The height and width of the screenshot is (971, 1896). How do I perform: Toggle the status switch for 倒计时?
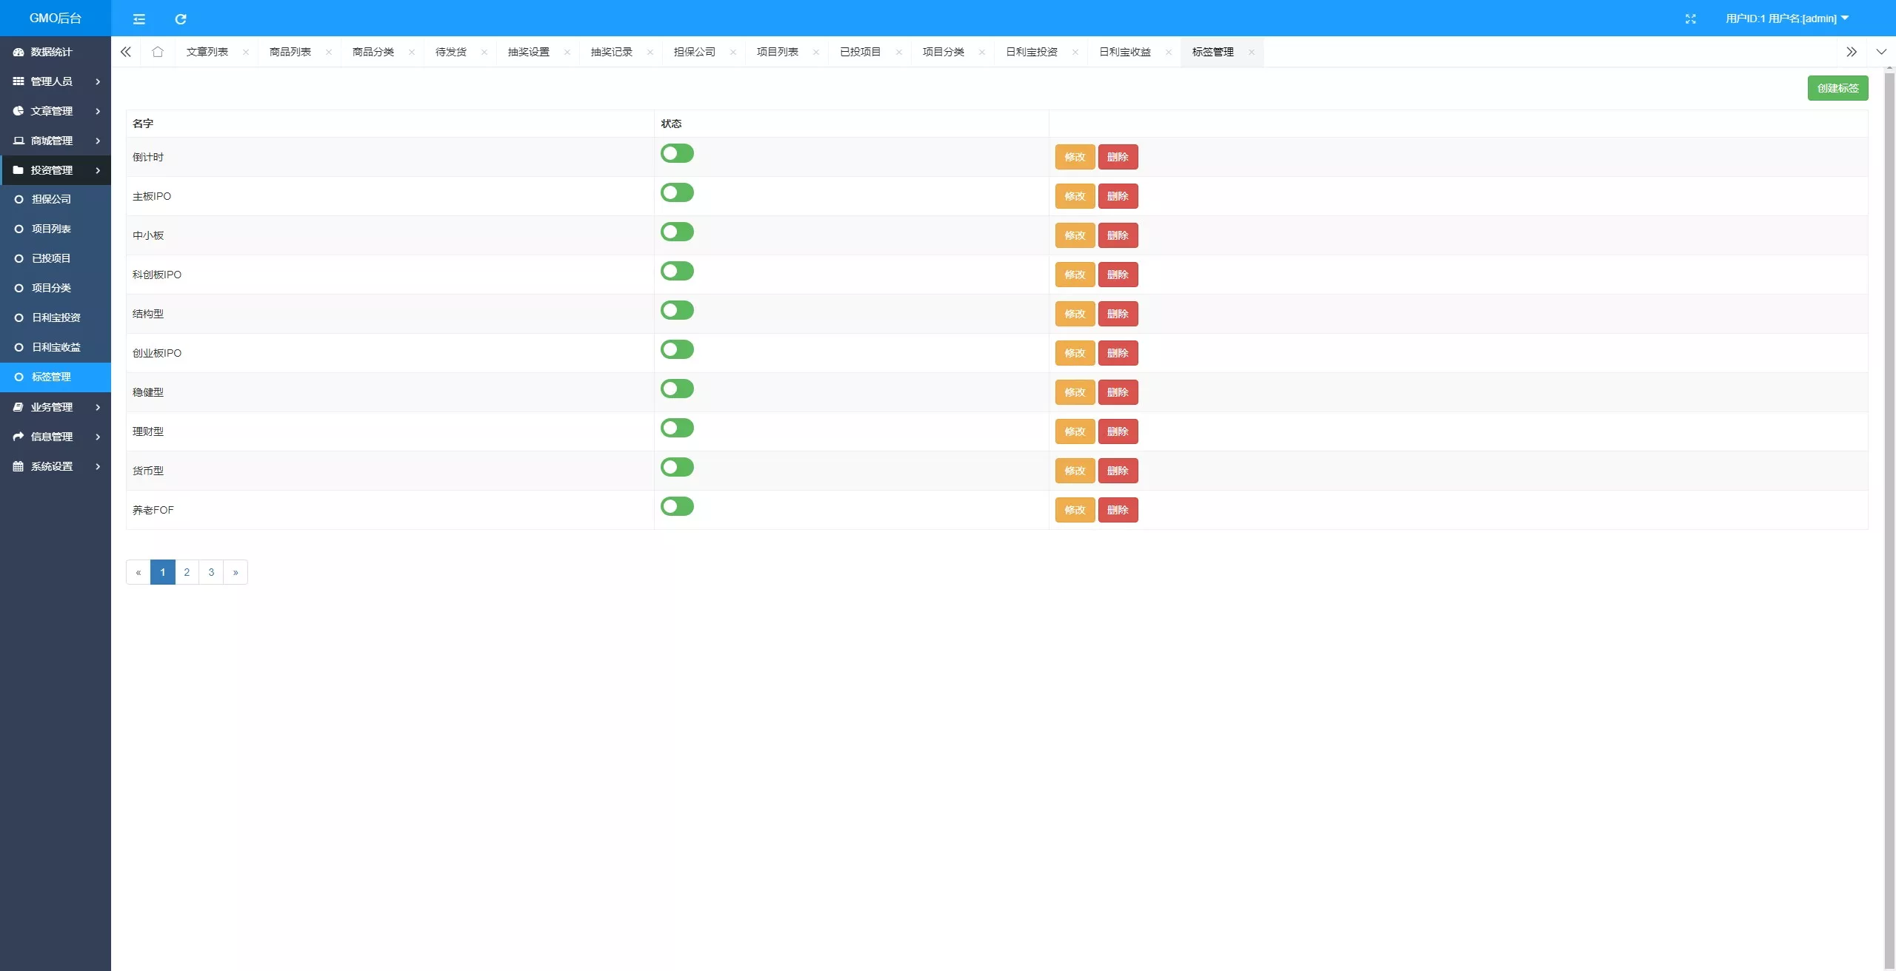point(677,153)
